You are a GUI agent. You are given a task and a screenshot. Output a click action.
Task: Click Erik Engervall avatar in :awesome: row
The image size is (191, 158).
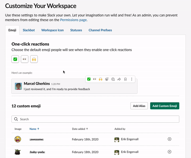117,140
